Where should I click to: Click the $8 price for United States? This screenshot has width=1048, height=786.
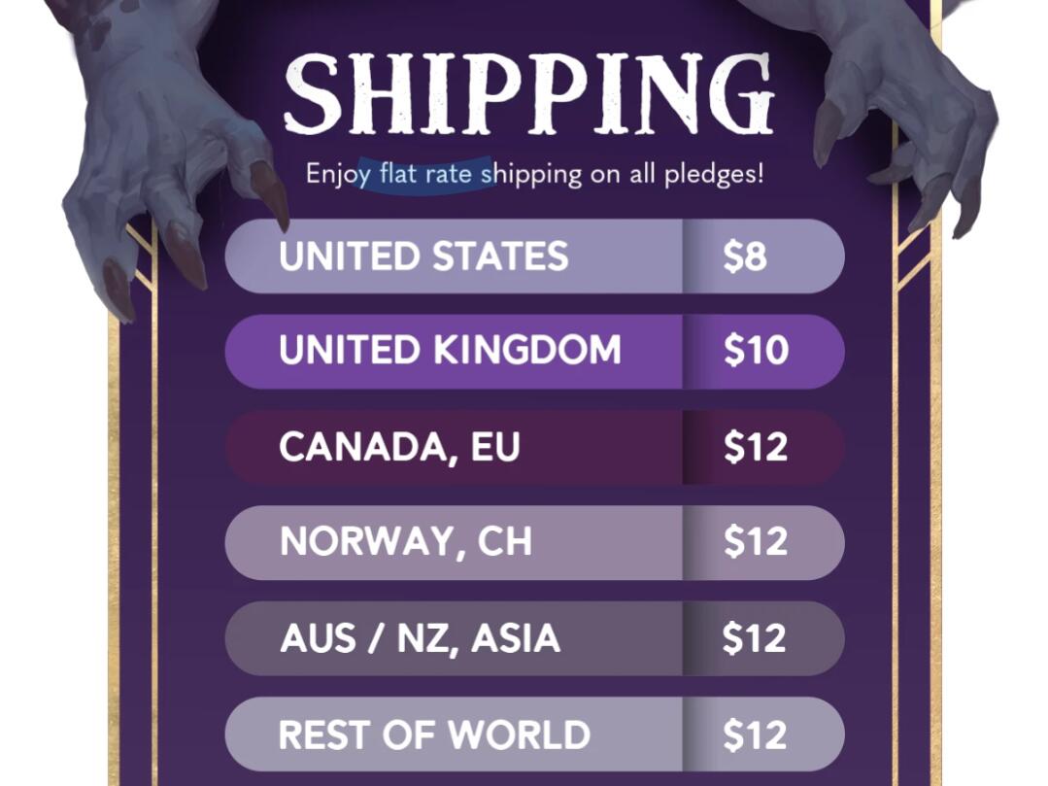pos(745,256)
